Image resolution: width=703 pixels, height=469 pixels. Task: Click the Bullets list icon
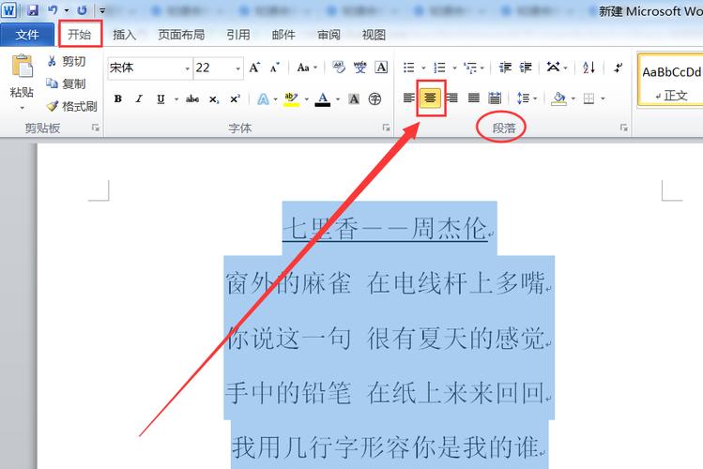coord(409,68)
